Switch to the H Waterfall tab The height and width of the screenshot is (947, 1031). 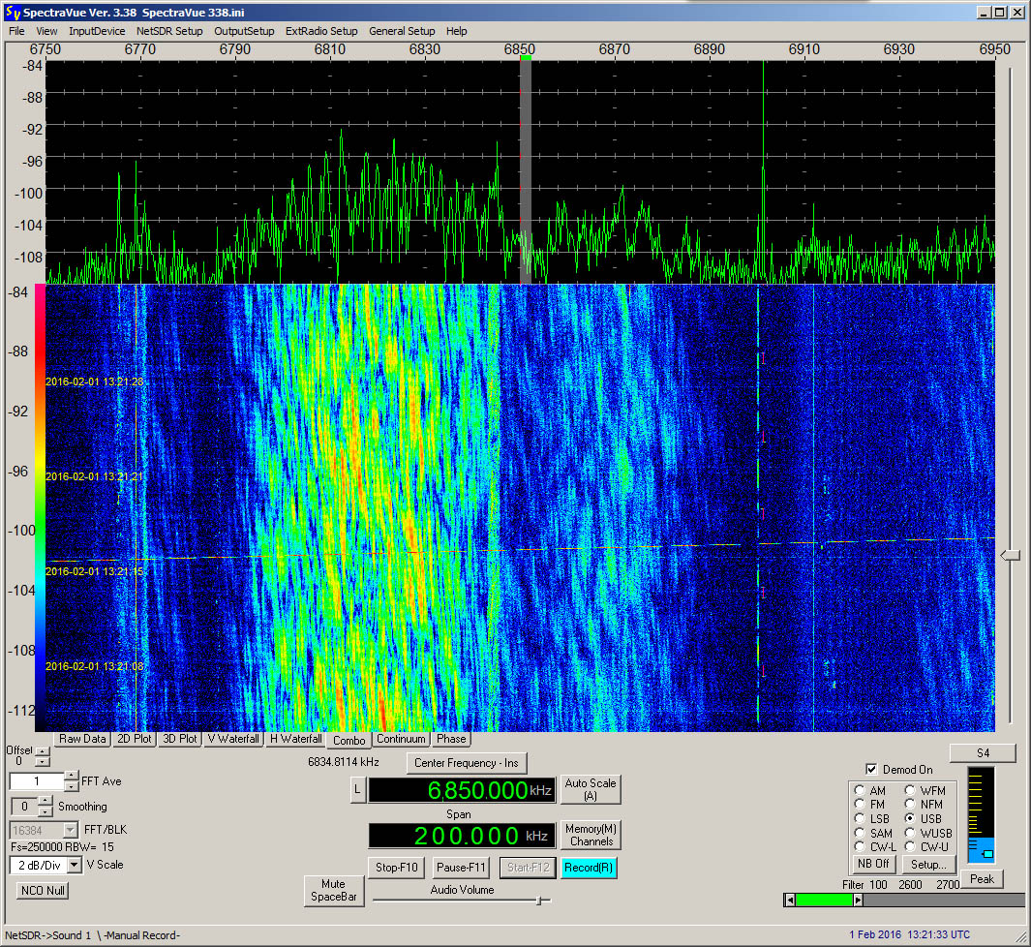296,739
